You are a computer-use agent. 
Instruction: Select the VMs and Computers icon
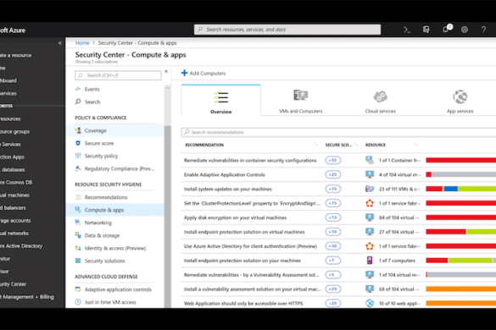tap(300, 95)
